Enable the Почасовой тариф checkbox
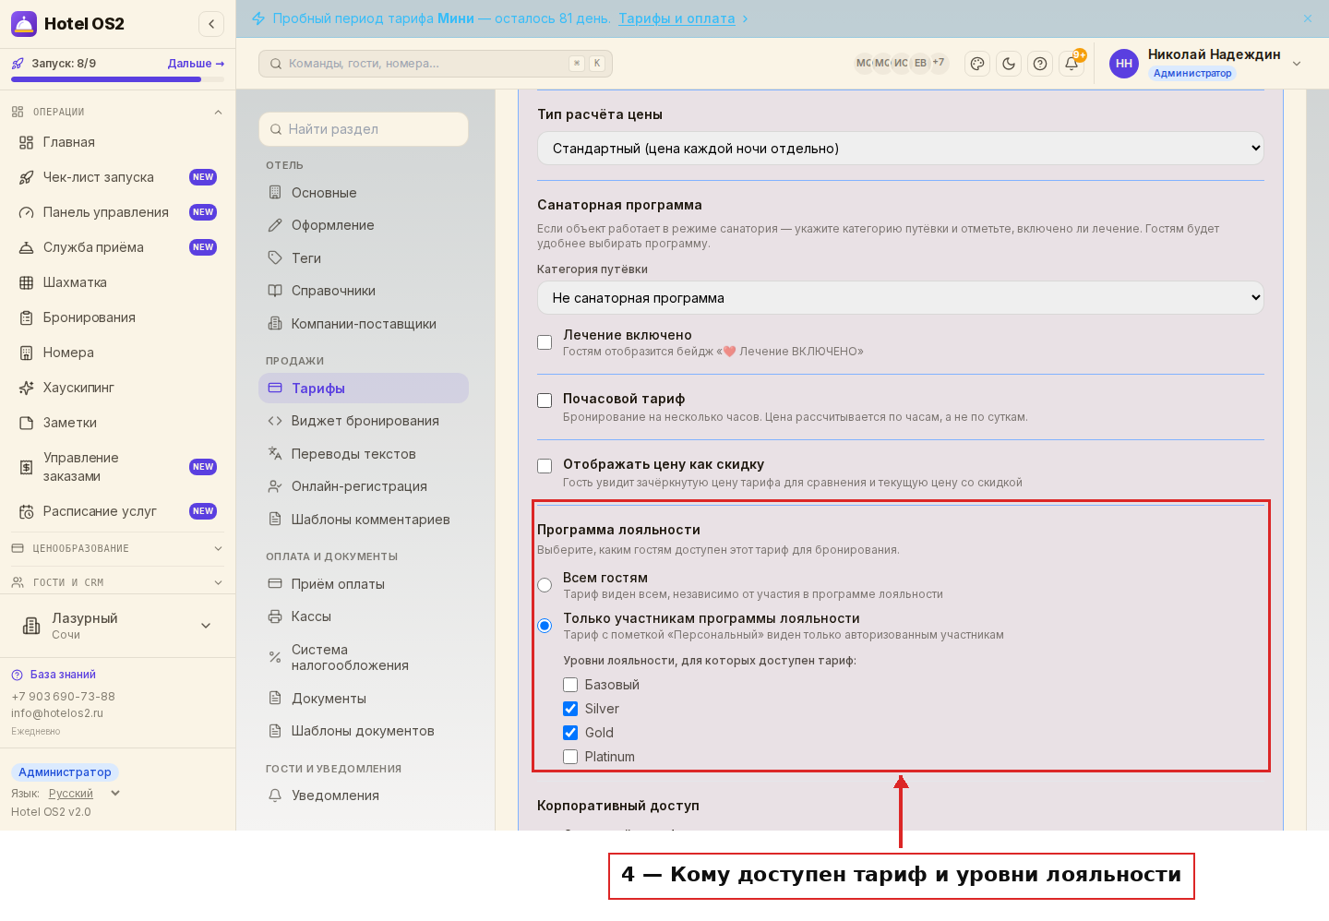This screenshot has height=921, width=1329. pyautogui.click(x=545, y=401)
